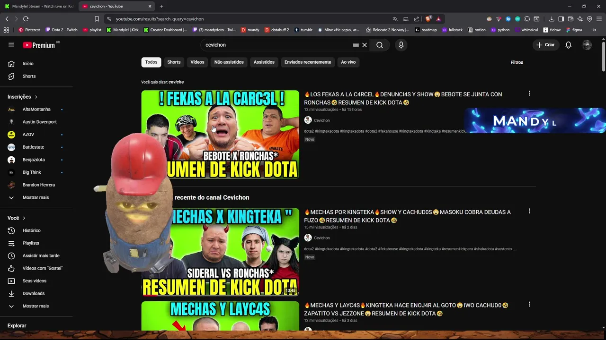
Task: Open options menu for the FEKAS A LA C4RCEL video
Action: (x=529, y=93)
